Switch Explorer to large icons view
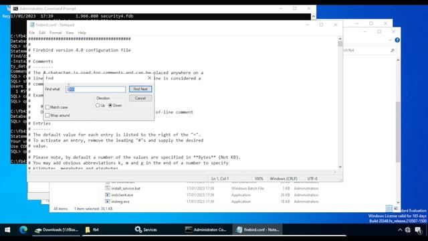The width and height of the screenshot is (428, 241). coord(396,208)
